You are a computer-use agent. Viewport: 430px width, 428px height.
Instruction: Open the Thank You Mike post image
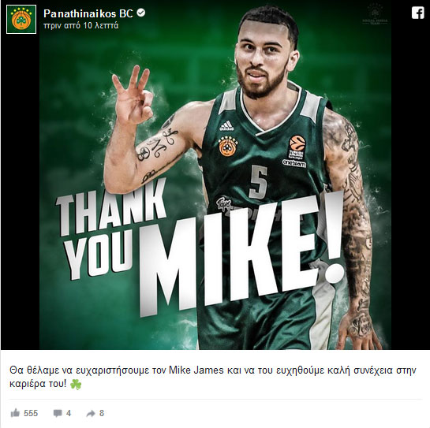[x=215, y=175]
